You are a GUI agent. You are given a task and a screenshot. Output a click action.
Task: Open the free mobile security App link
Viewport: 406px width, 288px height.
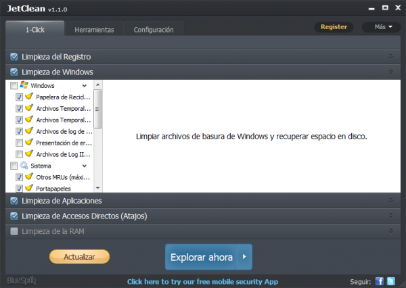point(203,281)
